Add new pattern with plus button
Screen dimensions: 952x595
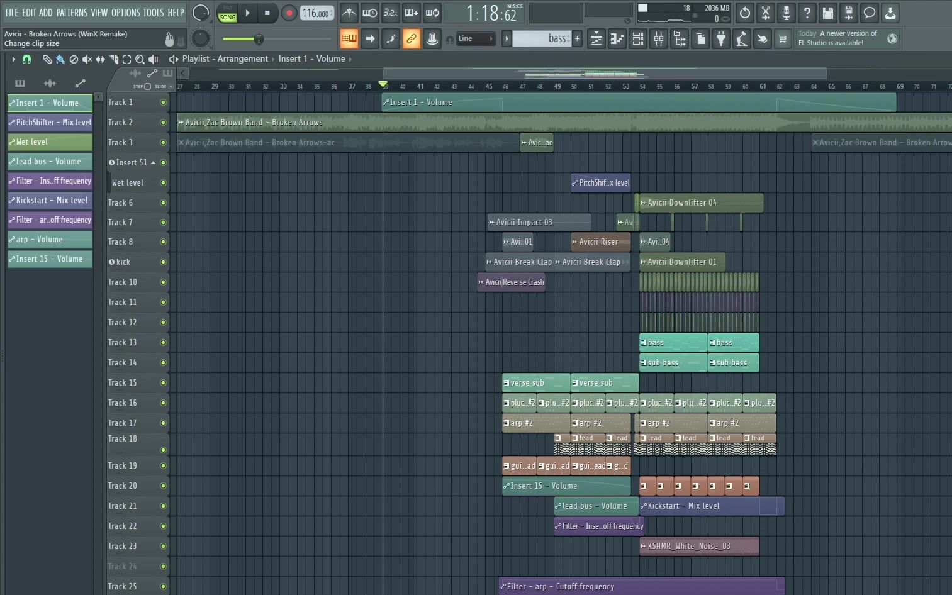click(577, 39)
